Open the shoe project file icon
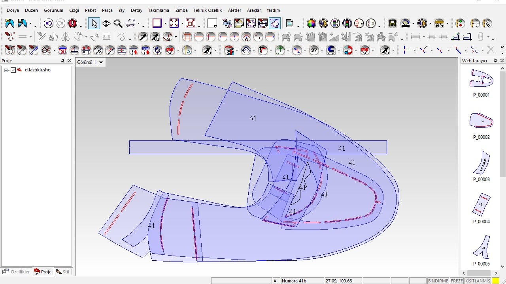The height and width of the screenshot is (284, 506). point(9,24)
